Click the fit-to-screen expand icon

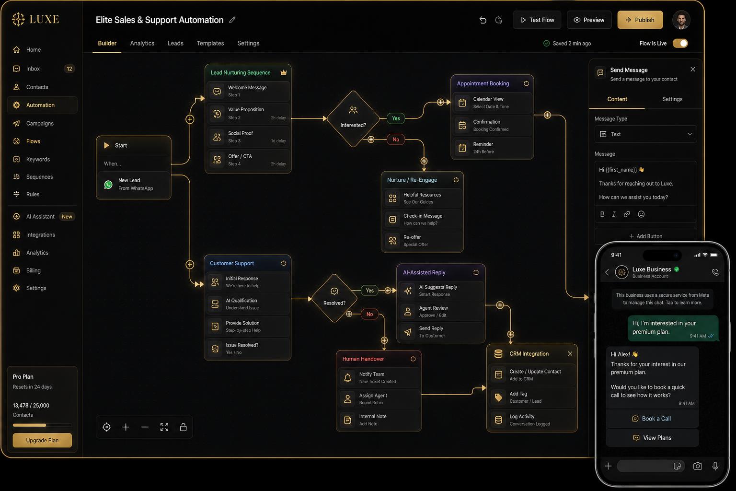[164, 427]
